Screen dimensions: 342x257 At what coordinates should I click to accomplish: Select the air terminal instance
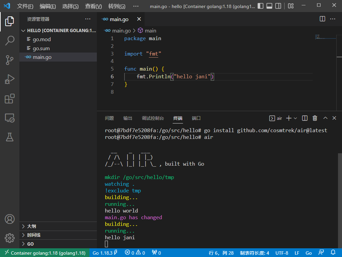(276, 118)
